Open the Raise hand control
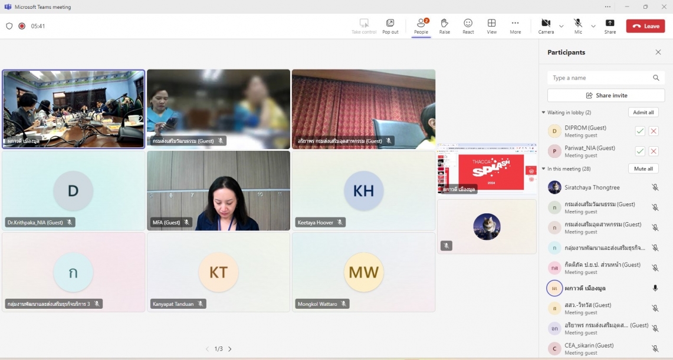The width and height of the screenshot is (673, 360). point(444,26)
